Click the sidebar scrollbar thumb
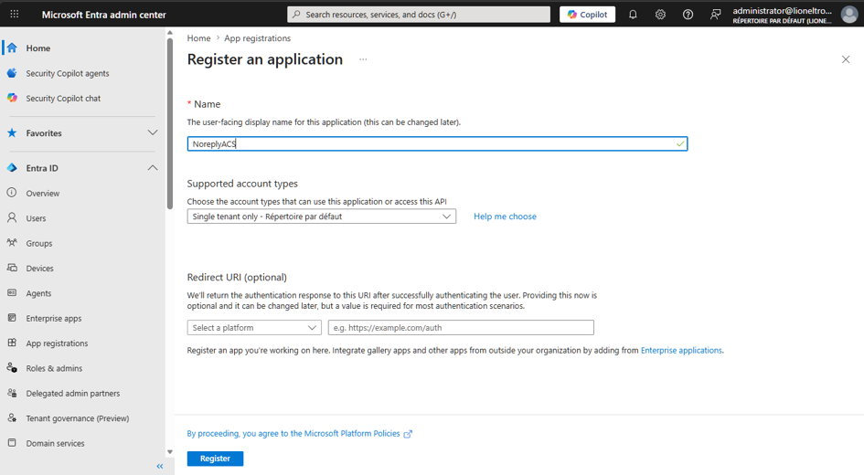Screen dimensions: 864x475 (170, 124)
